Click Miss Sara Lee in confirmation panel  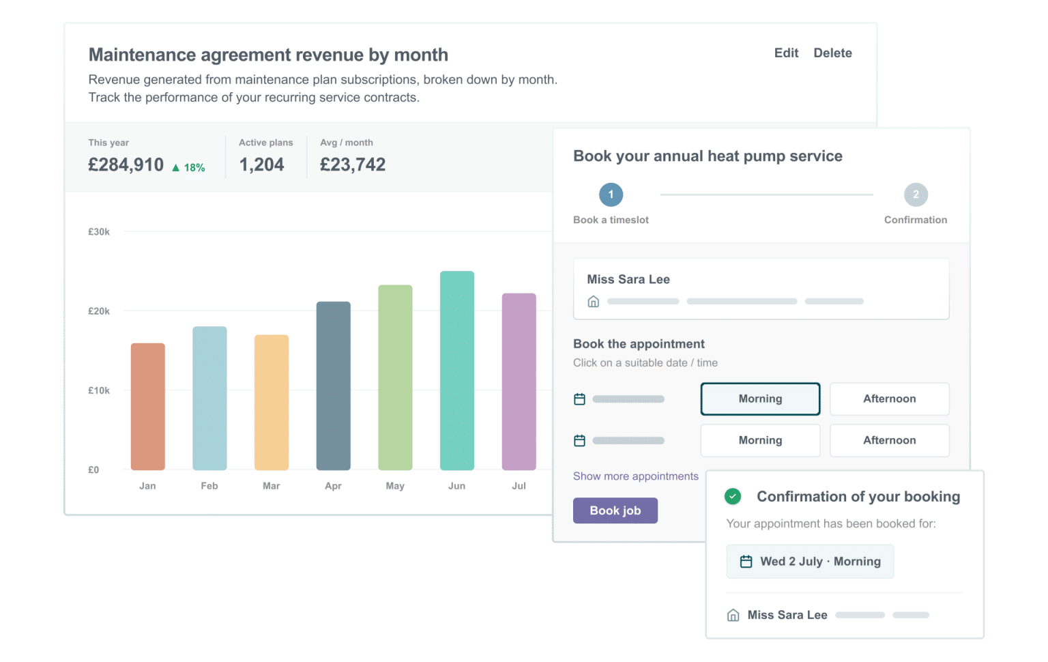(787, 615)
